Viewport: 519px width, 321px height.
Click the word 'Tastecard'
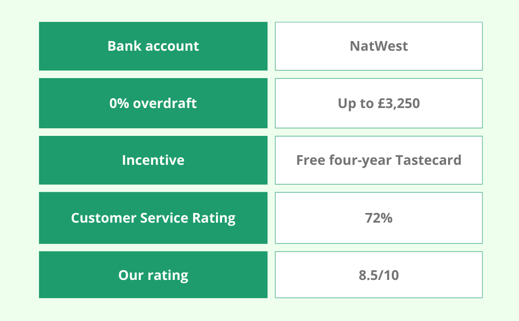tap(428, 160)
